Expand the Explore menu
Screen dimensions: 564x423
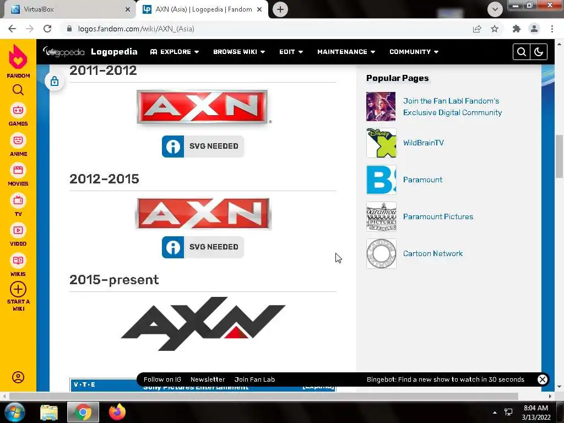coord(175,52)
